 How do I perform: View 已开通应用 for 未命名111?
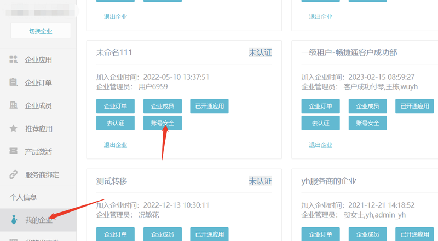(x=209, y=106)
